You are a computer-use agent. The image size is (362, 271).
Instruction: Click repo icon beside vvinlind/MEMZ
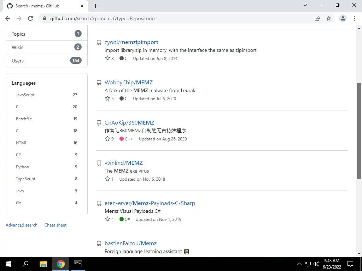[99, 163]
